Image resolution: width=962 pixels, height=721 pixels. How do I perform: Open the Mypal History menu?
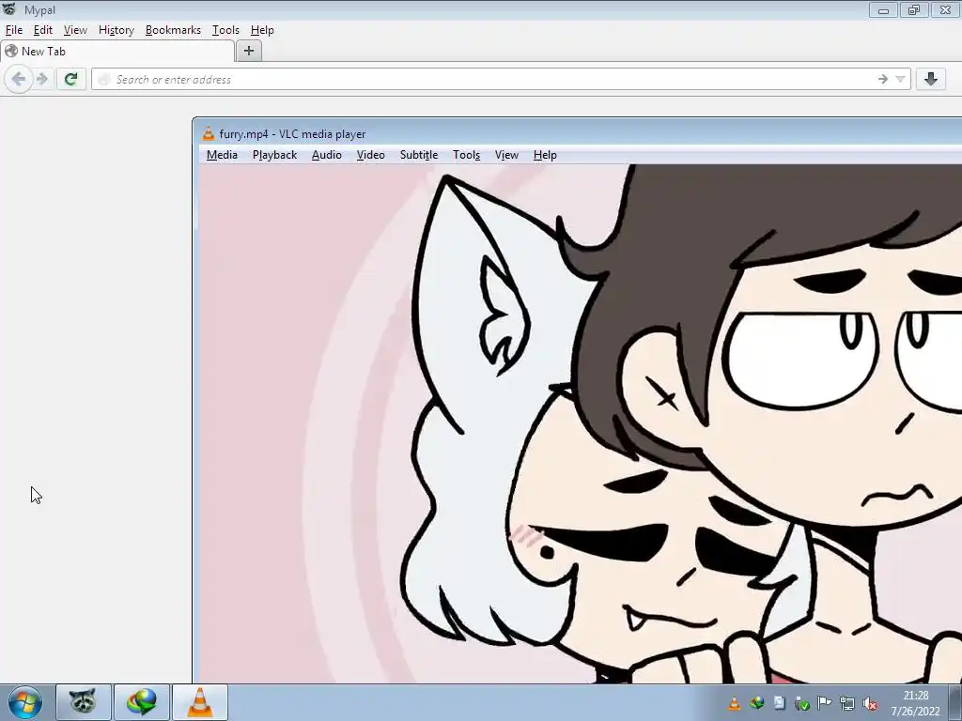[116, 30]
